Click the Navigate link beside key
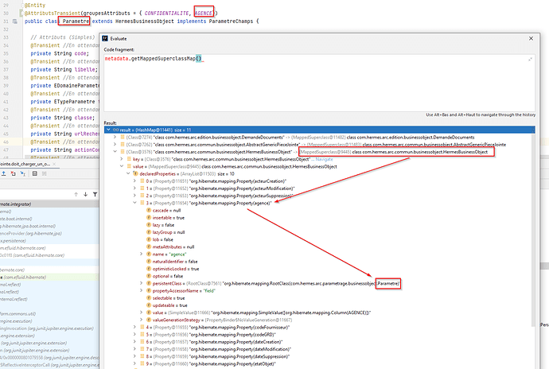549x369 pixels. [324, 159]
